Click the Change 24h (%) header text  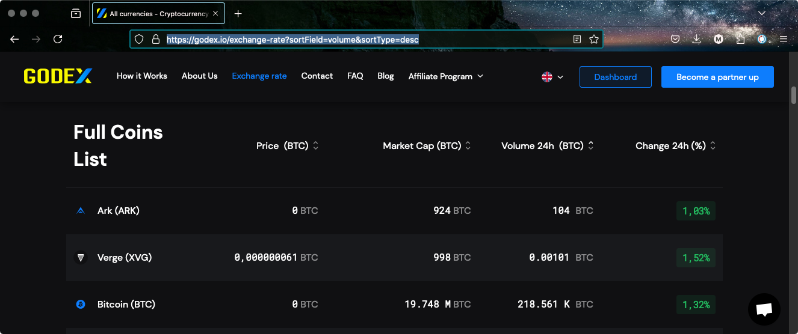tap(670, 146)
